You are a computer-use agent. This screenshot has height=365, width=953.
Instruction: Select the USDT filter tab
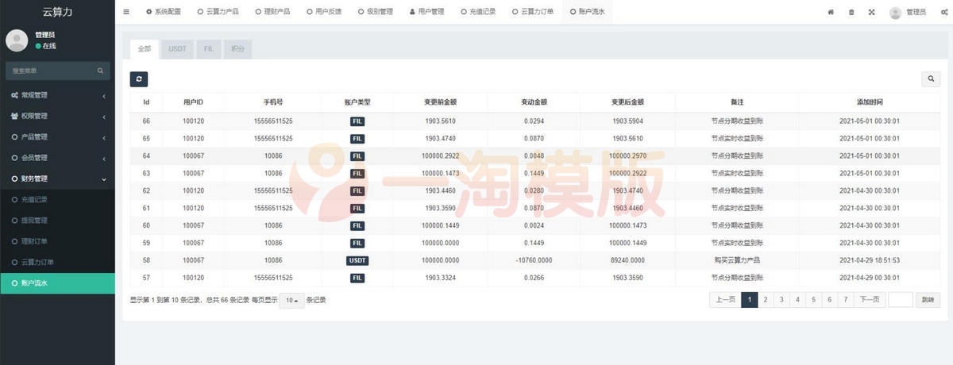(x=177, y=48)
